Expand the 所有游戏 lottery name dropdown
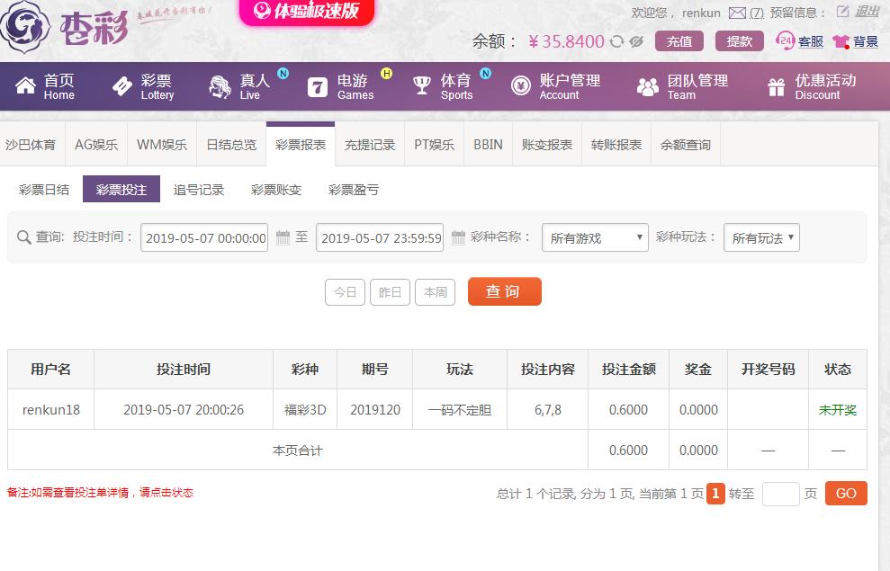 click(594, 237)
